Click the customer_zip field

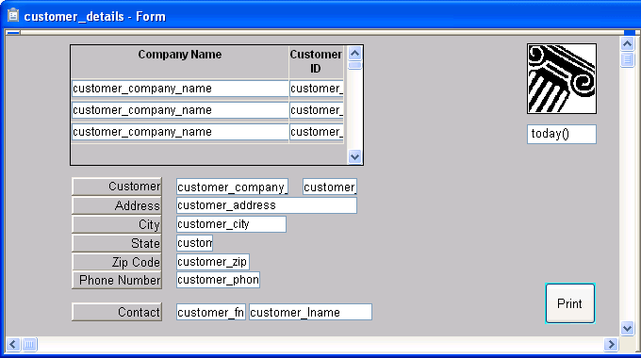pos(213,262)
